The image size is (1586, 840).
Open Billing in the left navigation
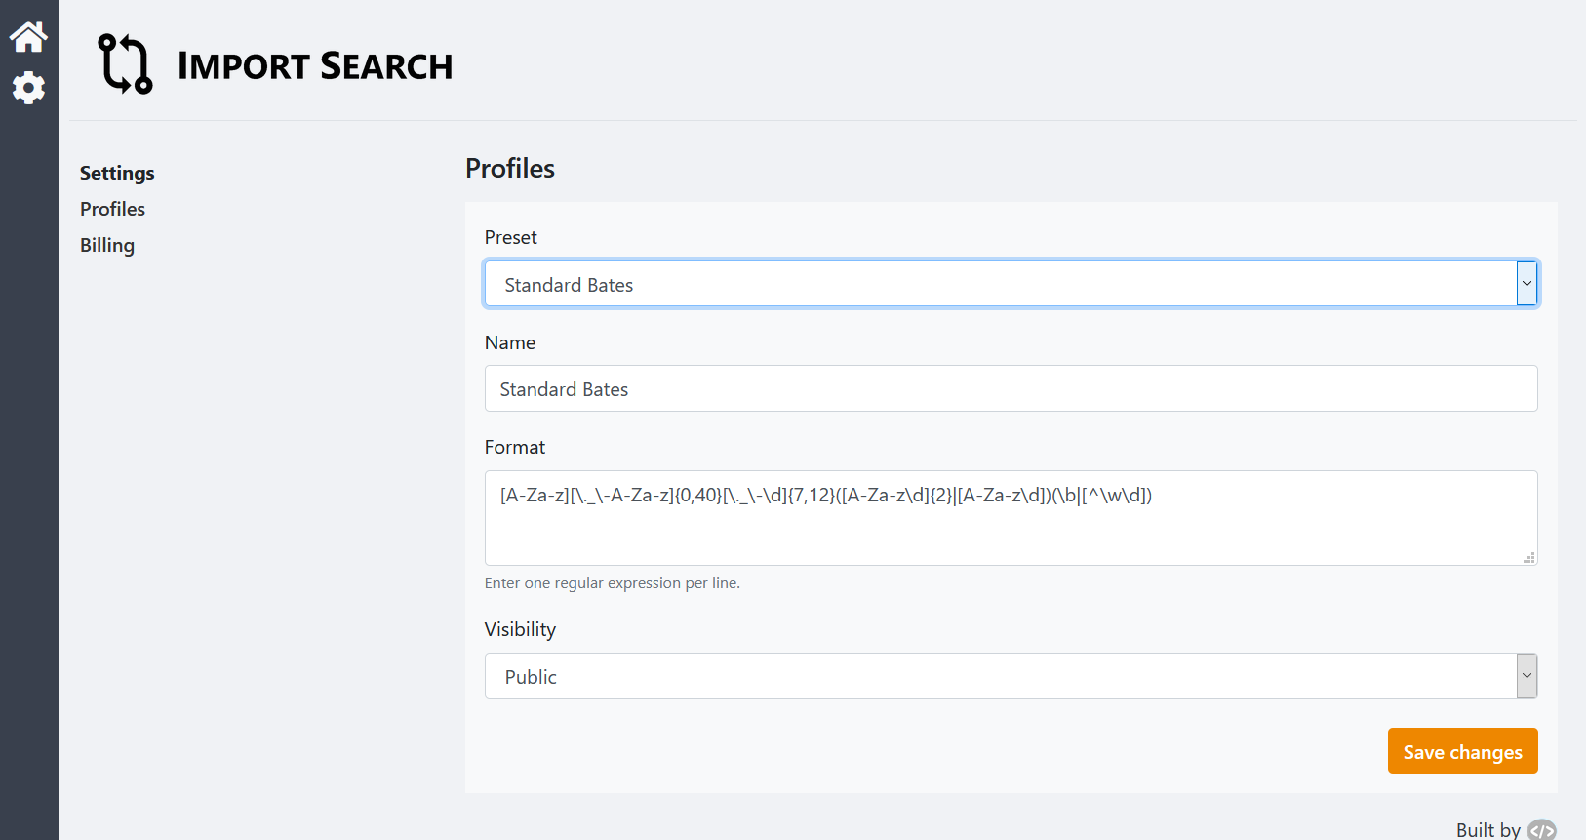107,245
